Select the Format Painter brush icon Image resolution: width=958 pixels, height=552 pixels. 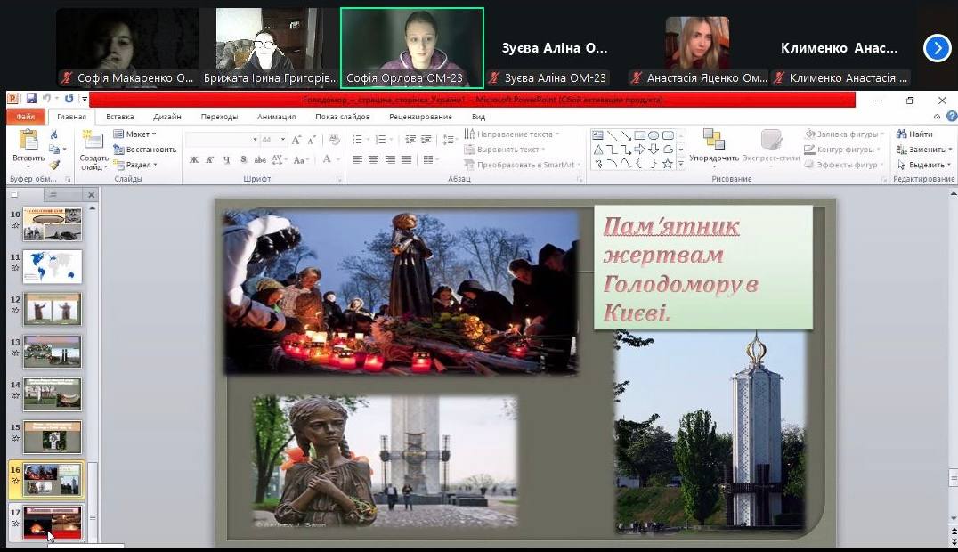pyautogui.click(x=54, y=165)
